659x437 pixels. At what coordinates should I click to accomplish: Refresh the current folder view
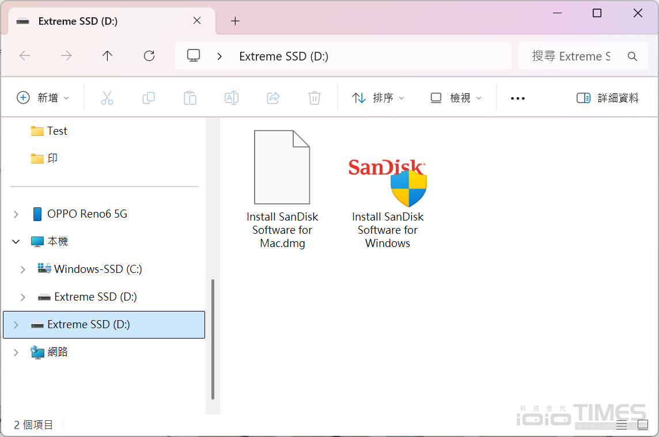point(149,56)
